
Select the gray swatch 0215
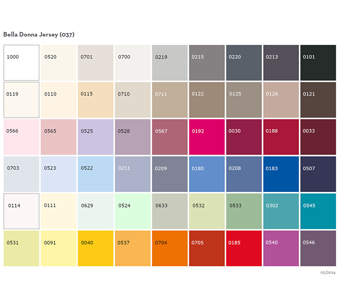point(206,63)
